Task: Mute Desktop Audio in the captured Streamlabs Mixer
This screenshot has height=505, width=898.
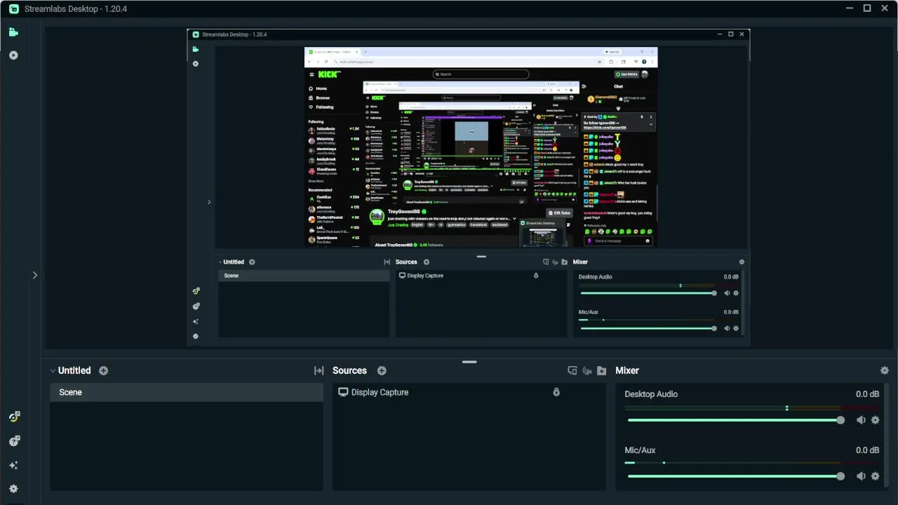Action: tap(727, 293)
